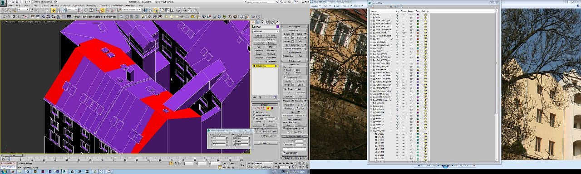Open the Material Editor from the toolbar
This screenshot has height=174, width=581.
pyautogui.click(x=178, y=10)
